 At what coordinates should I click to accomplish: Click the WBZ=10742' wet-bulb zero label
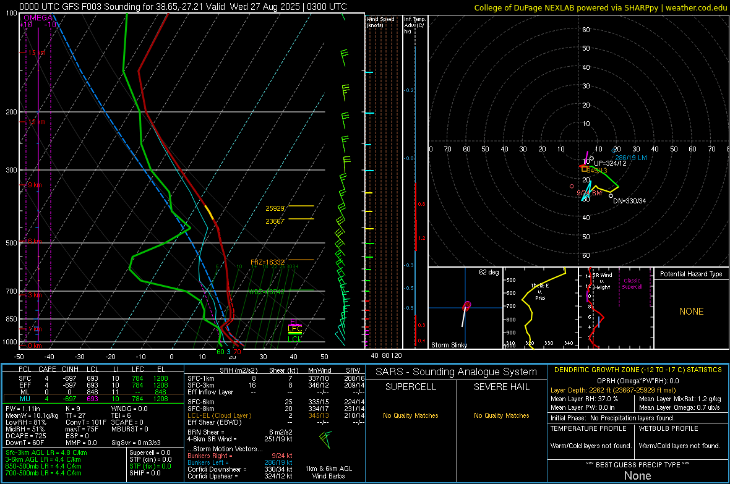[x=266, y=292]
